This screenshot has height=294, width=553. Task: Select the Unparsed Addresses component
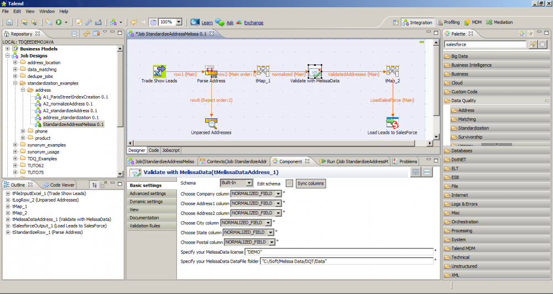tap(211, 123)
